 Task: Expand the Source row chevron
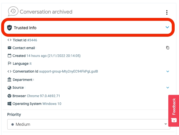(168, 88)
